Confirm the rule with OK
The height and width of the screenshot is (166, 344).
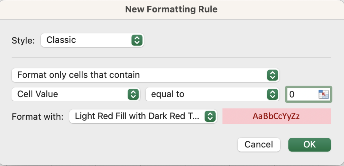click(310, 145)
